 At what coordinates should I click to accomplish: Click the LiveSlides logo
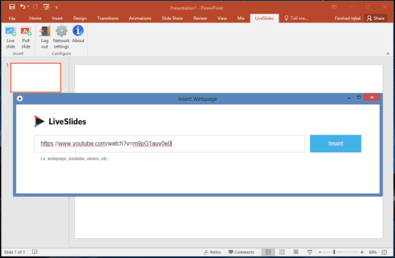click(x=60, y=121)
